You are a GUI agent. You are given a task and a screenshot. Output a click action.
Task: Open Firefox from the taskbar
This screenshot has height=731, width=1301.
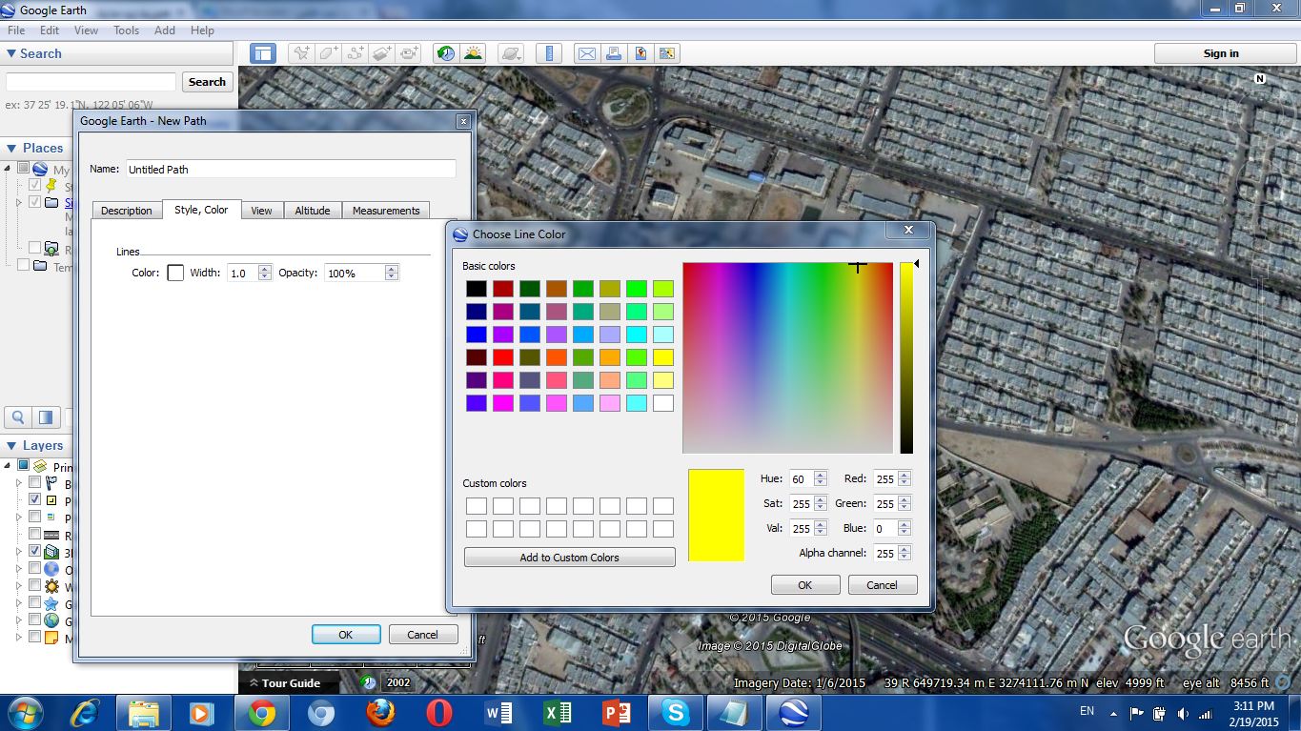point(380,713)
